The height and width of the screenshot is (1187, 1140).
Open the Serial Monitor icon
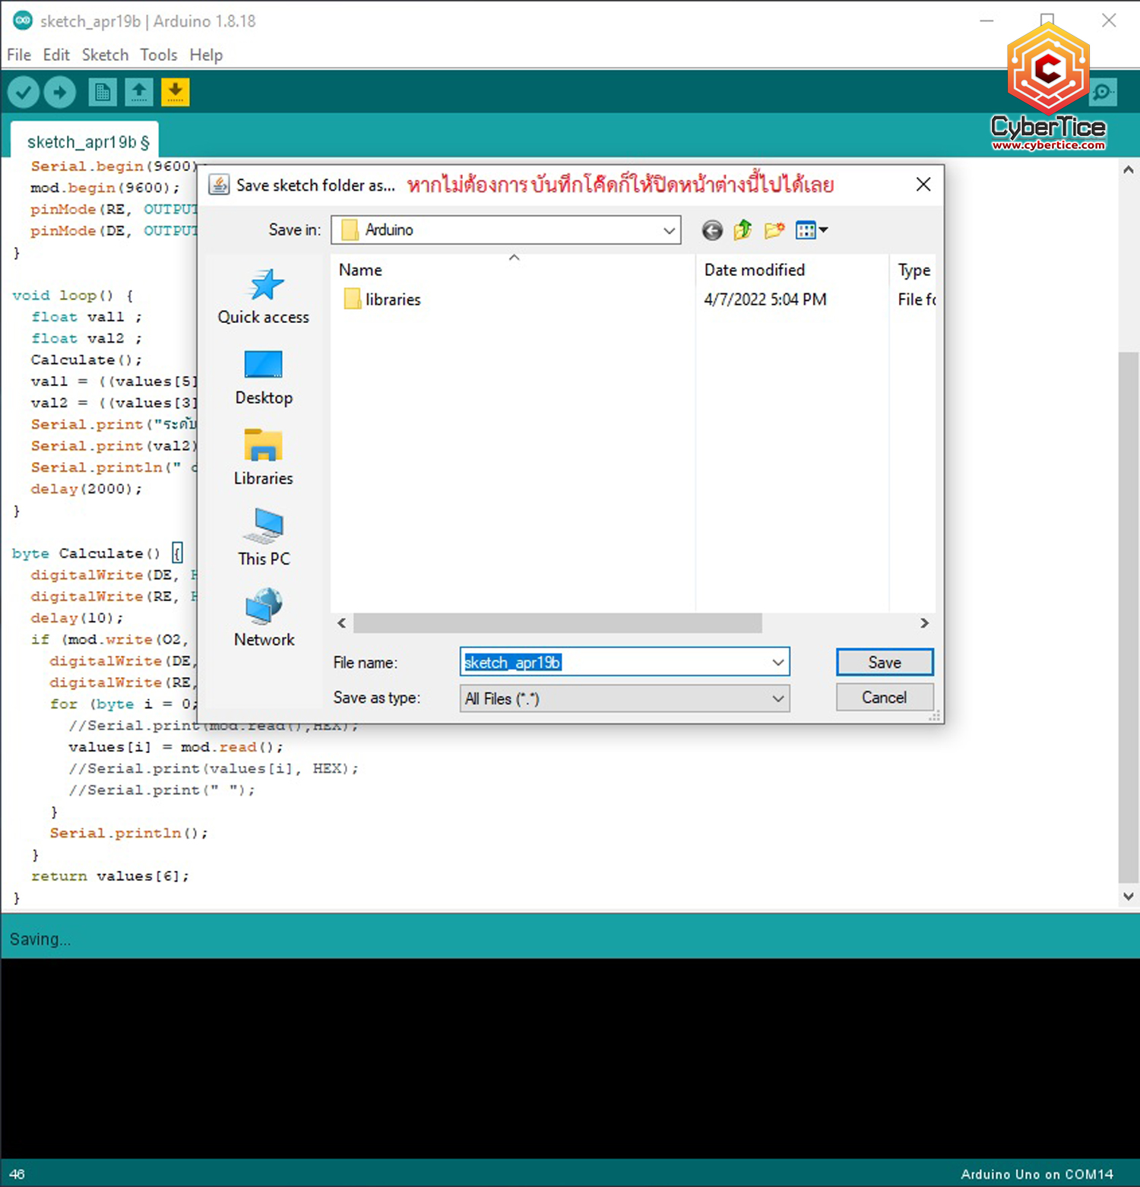[x=1103, y=91]
